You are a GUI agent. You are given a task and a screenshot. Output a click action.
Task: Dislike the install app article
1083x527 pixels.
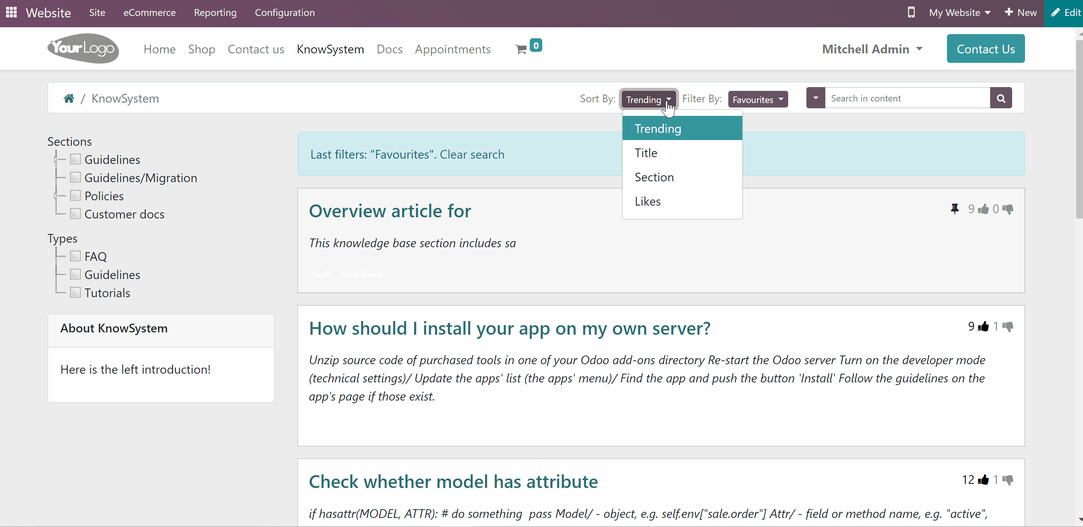[x=1008, y=326]
